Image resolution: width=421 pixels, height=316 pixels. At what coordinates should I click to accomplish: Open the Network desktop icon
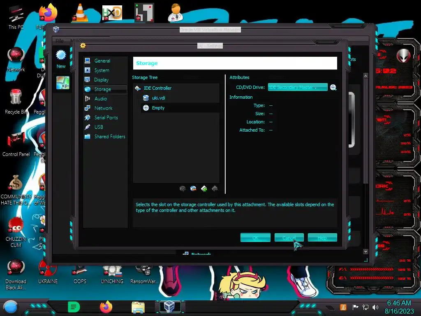16,60
